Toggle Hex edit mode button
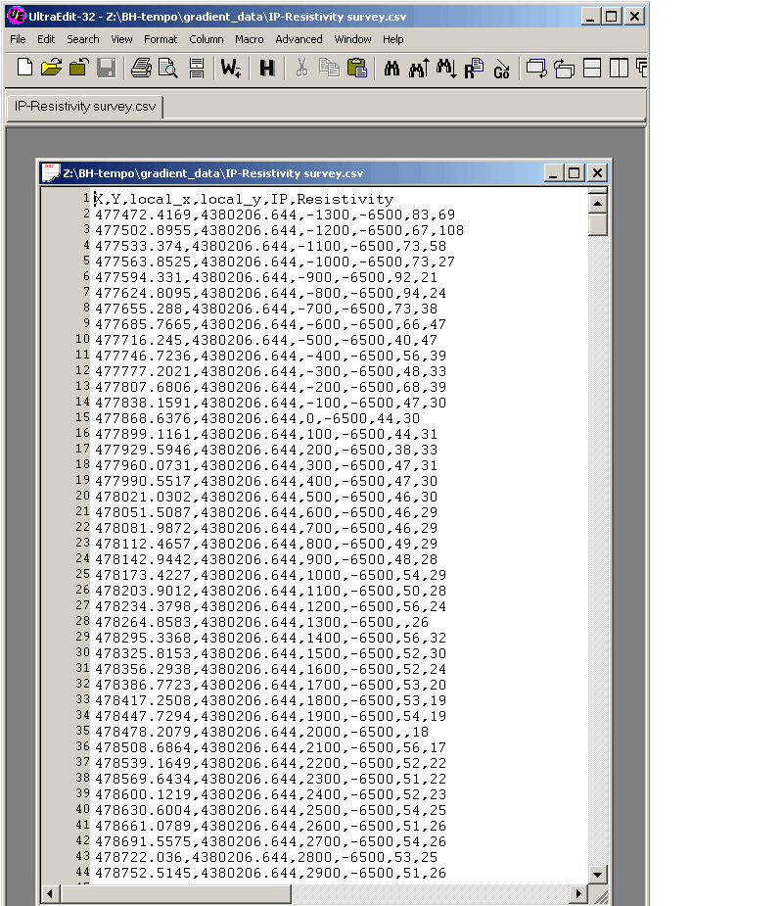This screenshot has width=783, height=906. (x=266, y=68)
